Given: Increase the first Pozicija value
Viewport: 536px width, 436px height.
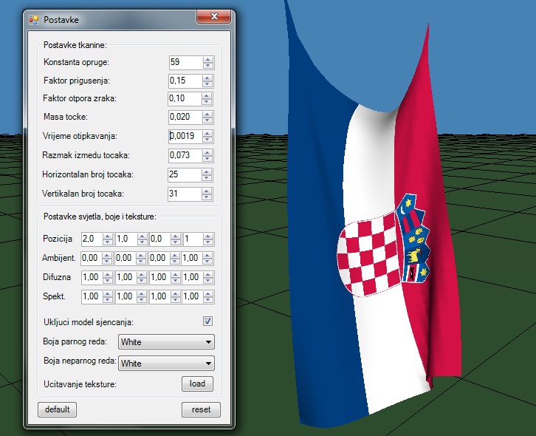Looking at the screenshot, I should coord(108,236).
